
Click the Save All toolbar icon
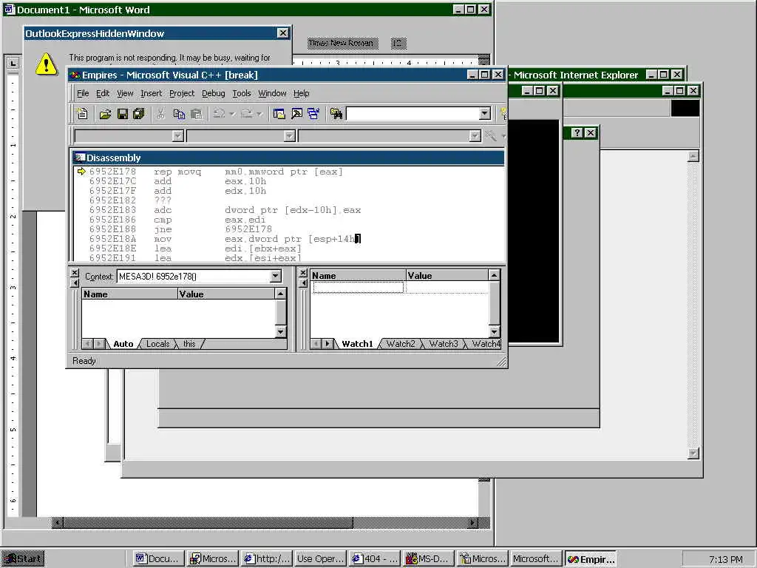[x=139, y=114]
